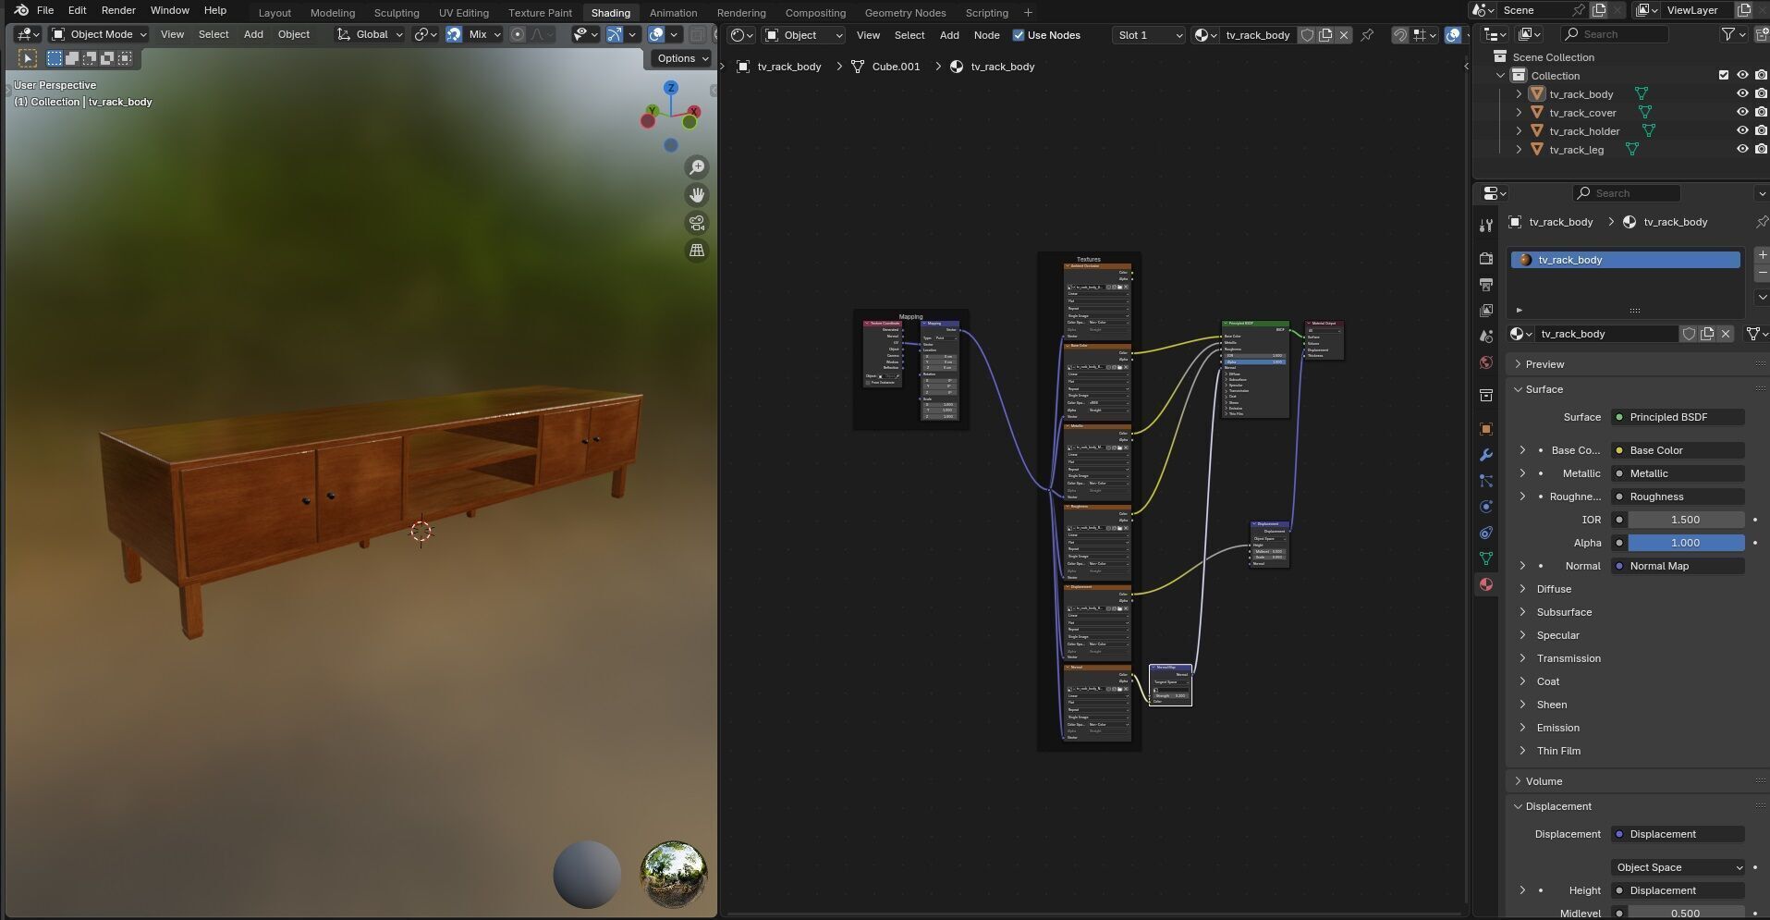Open the Object Mode dropdown
The image size is (1770, 920).
click(x=99, y=34)
